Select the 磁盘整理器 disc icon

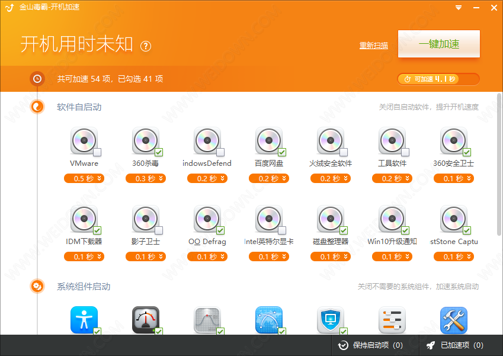coord(331,219)
